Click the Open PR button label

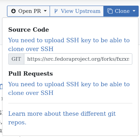coord(30,11)
